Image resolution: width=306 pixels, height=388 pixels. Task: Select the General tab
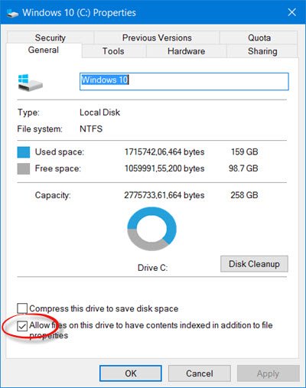coord(44,50)
